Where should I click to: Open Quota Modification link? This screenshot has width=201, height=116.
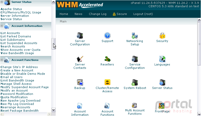[14, 97]
